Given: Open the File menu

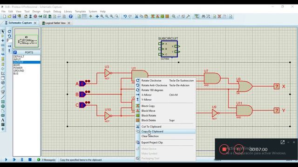Looking at the screenshot, I should (x=3, y=12).
